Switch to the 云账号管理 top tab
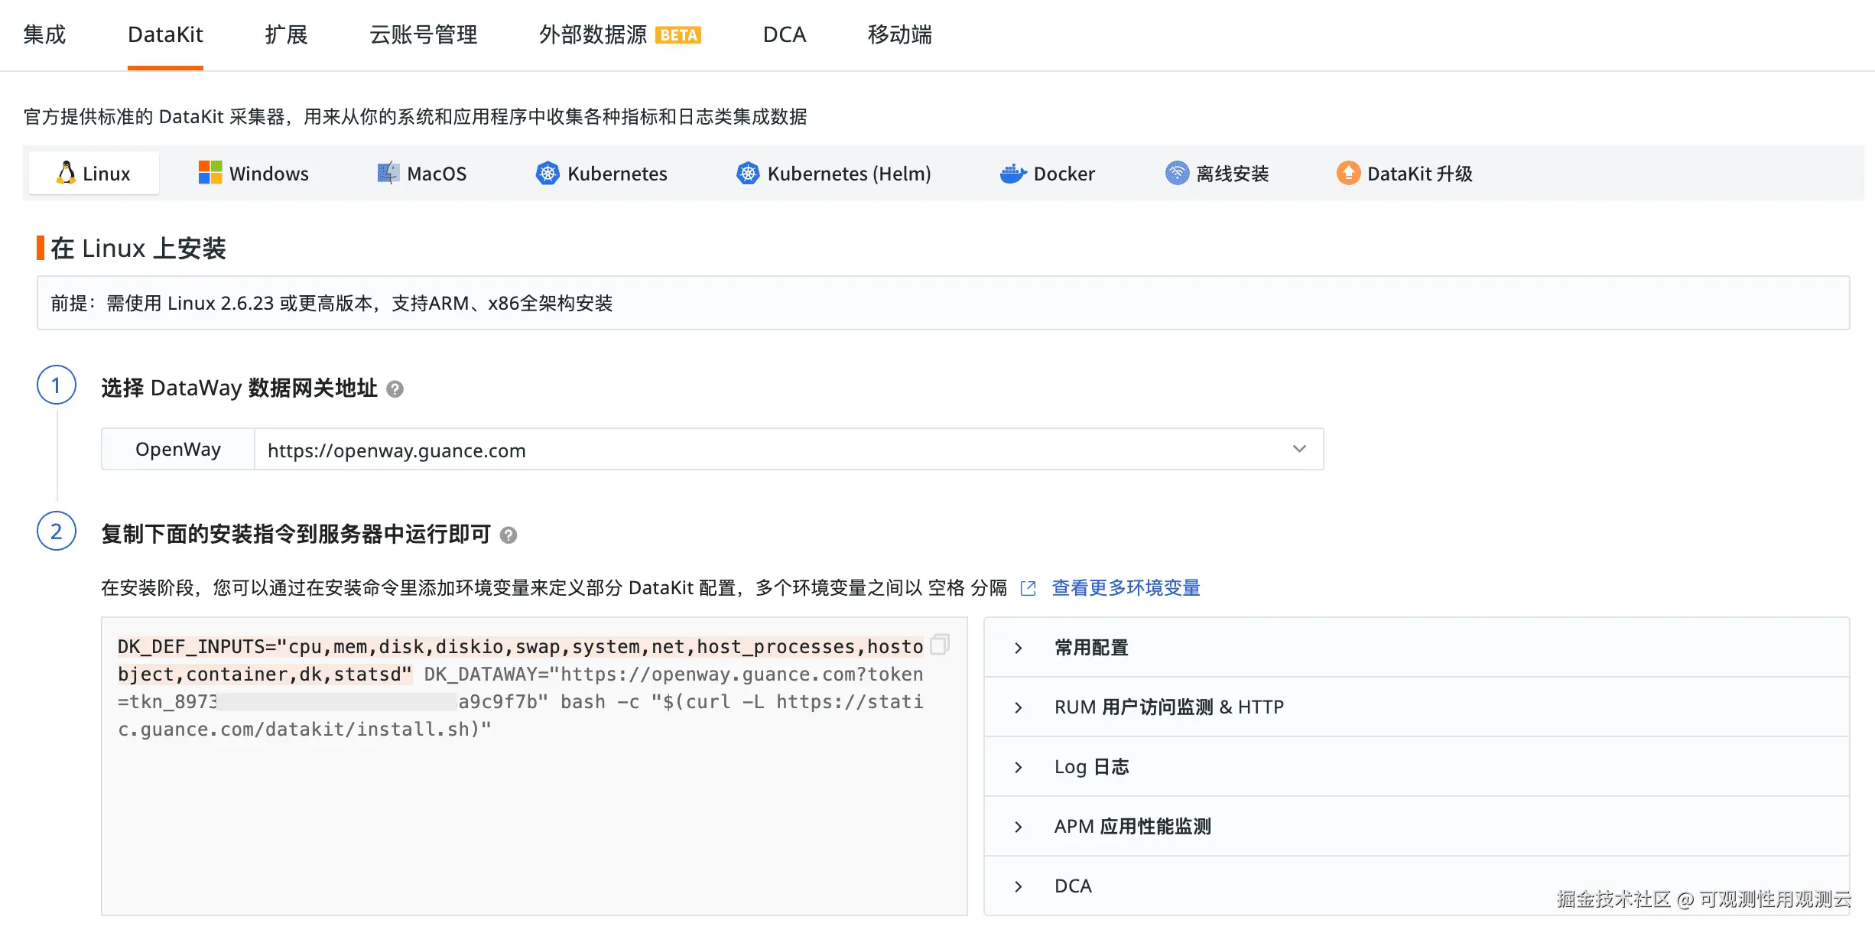 click(x=423, y=35)
